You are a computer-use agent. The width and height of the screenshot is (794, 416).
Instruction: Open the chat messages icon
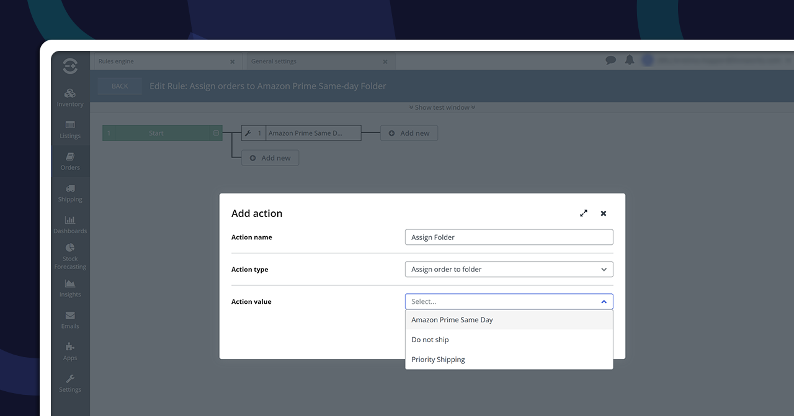tap(611, 60)
